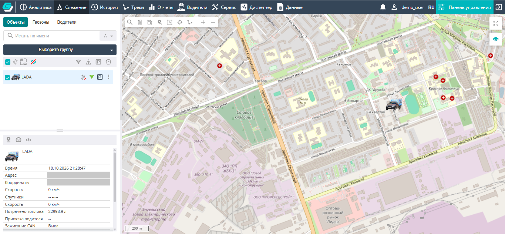Open map fullscreen mode

[496, 23]
